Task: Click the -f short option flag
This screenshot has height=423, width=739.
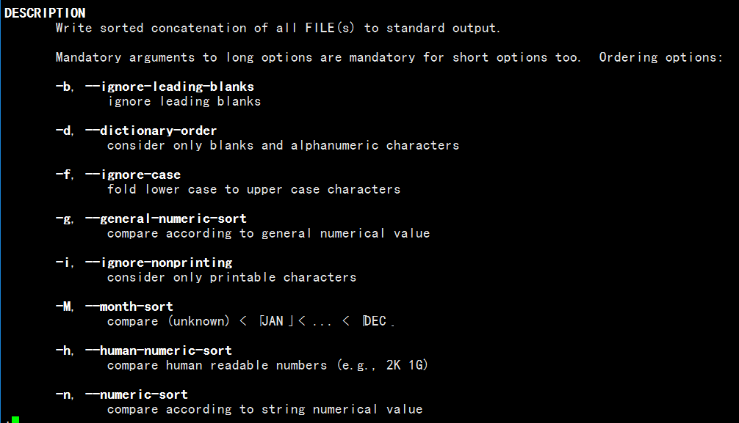Action: (65, 175)
